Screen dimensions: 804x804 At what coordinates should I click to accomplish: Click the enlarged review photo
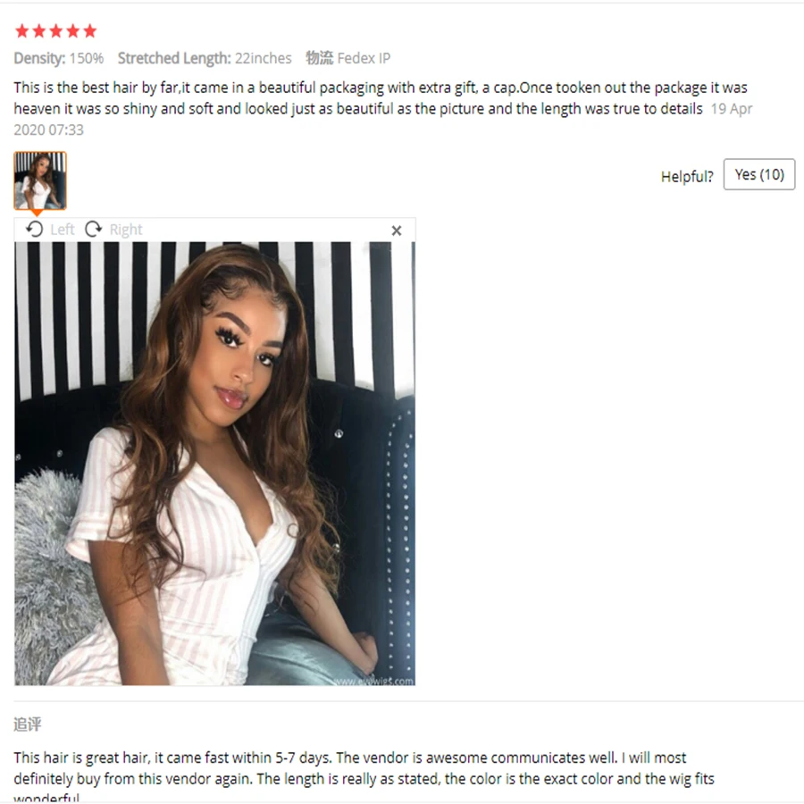click(x=214, y=464)
